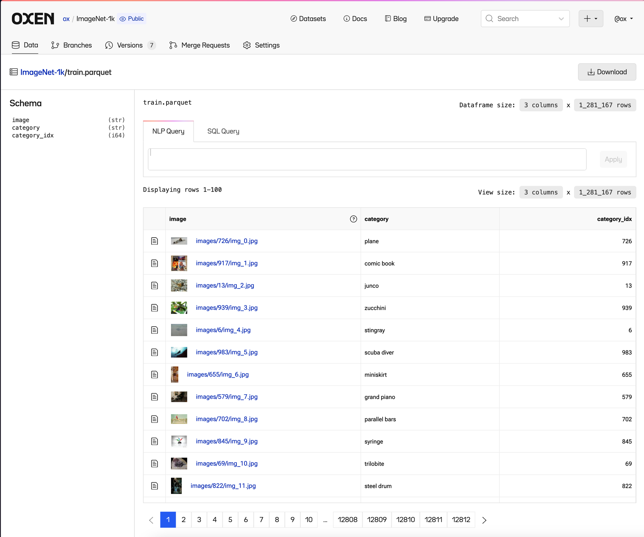Switch to the SQL Query tab
Screen dimensions: 644x537
[x=223, y=131]
